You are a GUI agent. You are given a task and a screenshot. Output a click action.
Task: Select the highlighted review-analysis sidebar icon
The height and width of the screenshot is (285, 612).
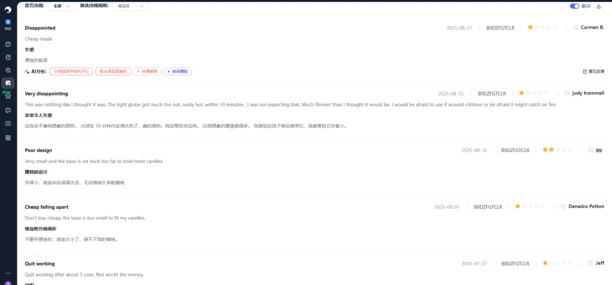point(8,83)
